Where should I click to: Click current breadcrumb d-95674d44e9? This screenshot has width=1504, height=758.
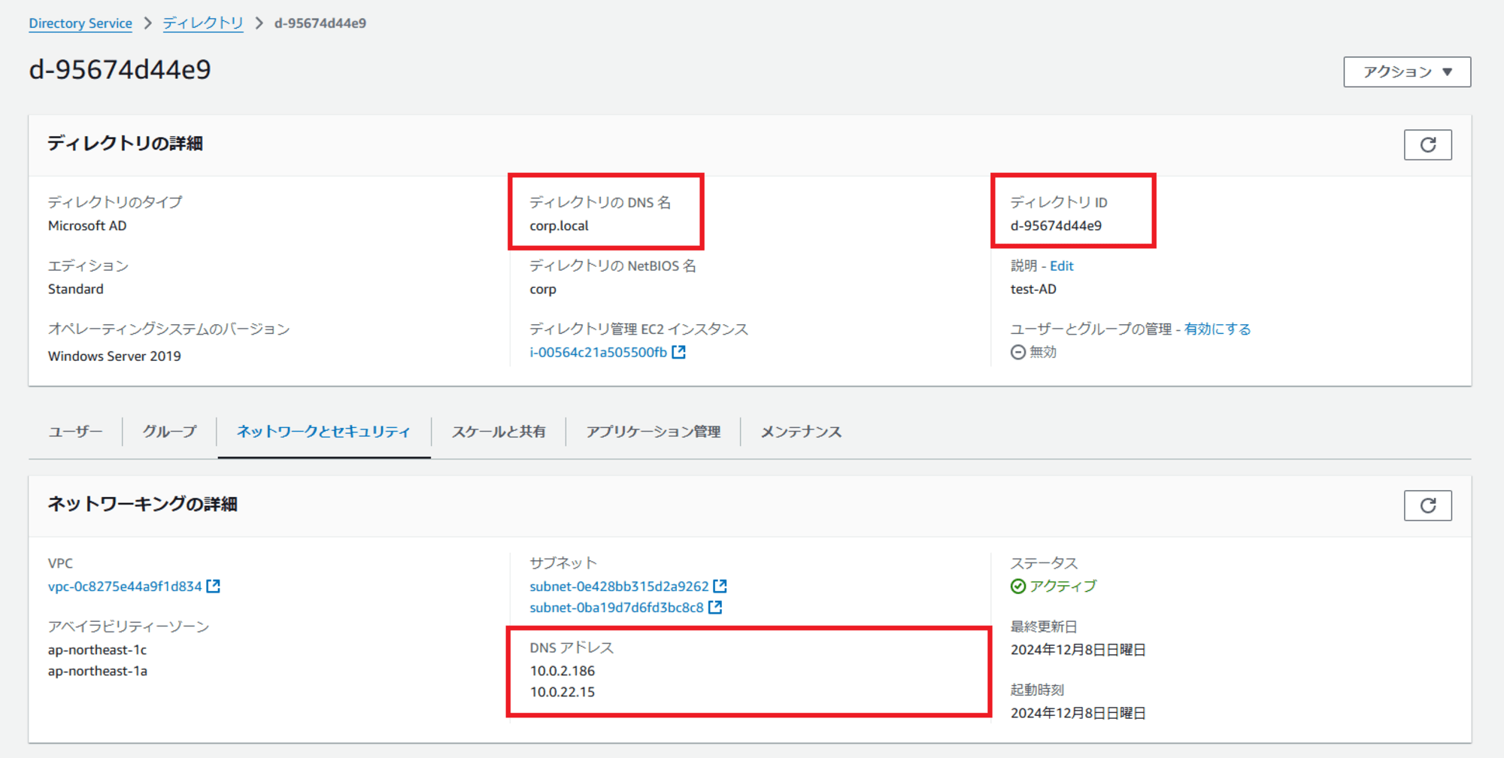click(x=320, y=23)
